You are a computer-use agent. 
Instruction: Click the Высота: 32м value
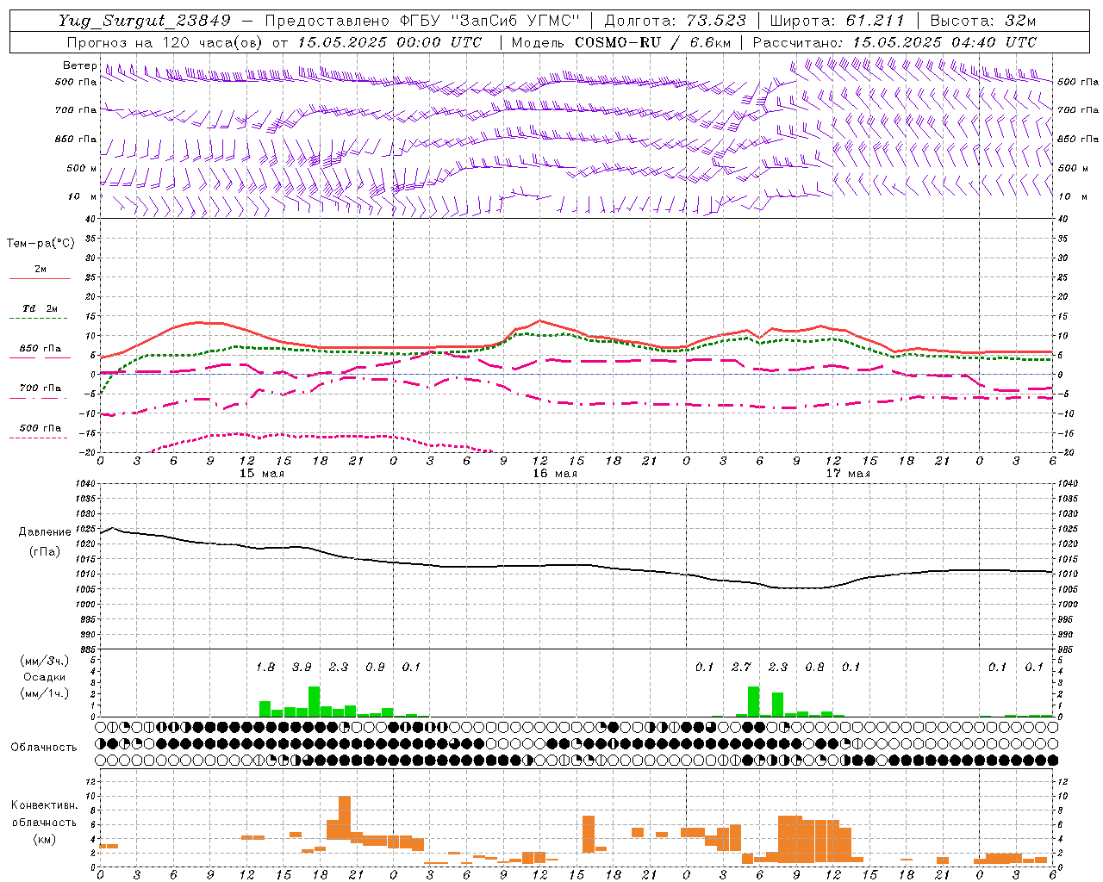(x=982, y=21)
